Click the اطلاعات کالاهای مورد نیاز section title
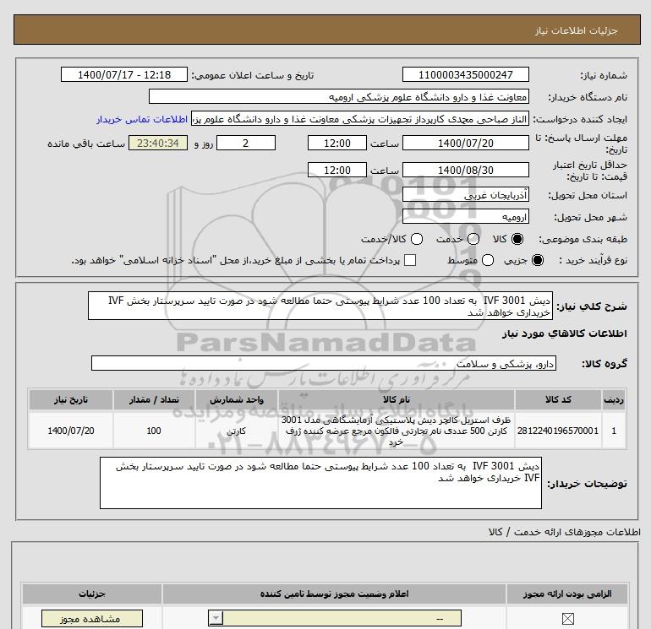The image size is (651, 629). (x=565, y=333)
